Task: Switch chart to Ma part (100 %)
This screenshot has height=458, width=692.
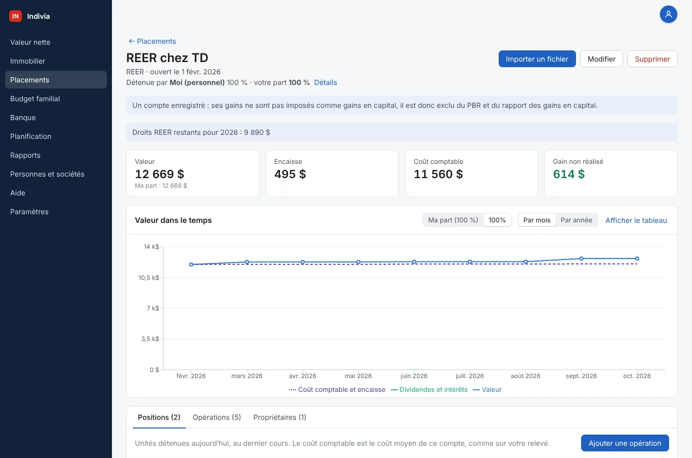Action: (453, 220)
